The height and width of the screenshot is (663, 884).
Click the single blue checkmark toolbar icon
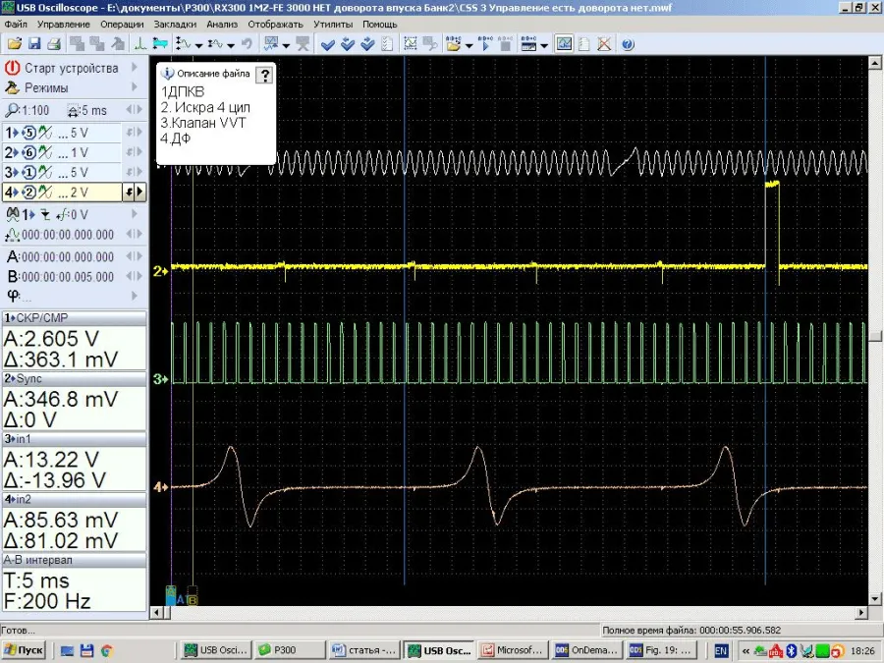pyautogui.click(x=327, y=44)
